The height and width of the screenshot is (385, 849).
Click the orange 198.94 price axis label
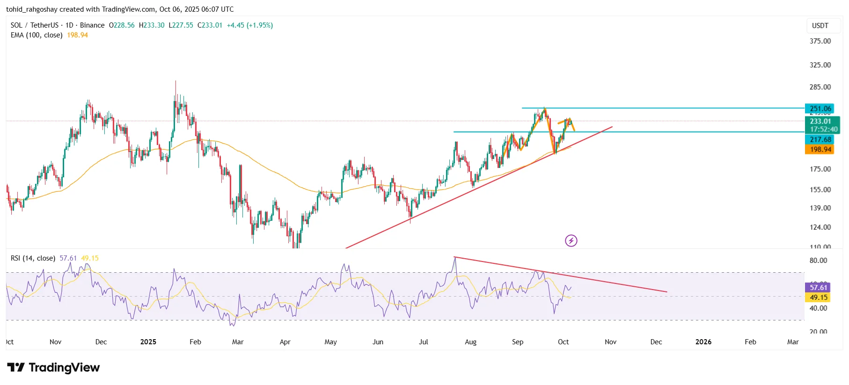(x=820, y=149)
